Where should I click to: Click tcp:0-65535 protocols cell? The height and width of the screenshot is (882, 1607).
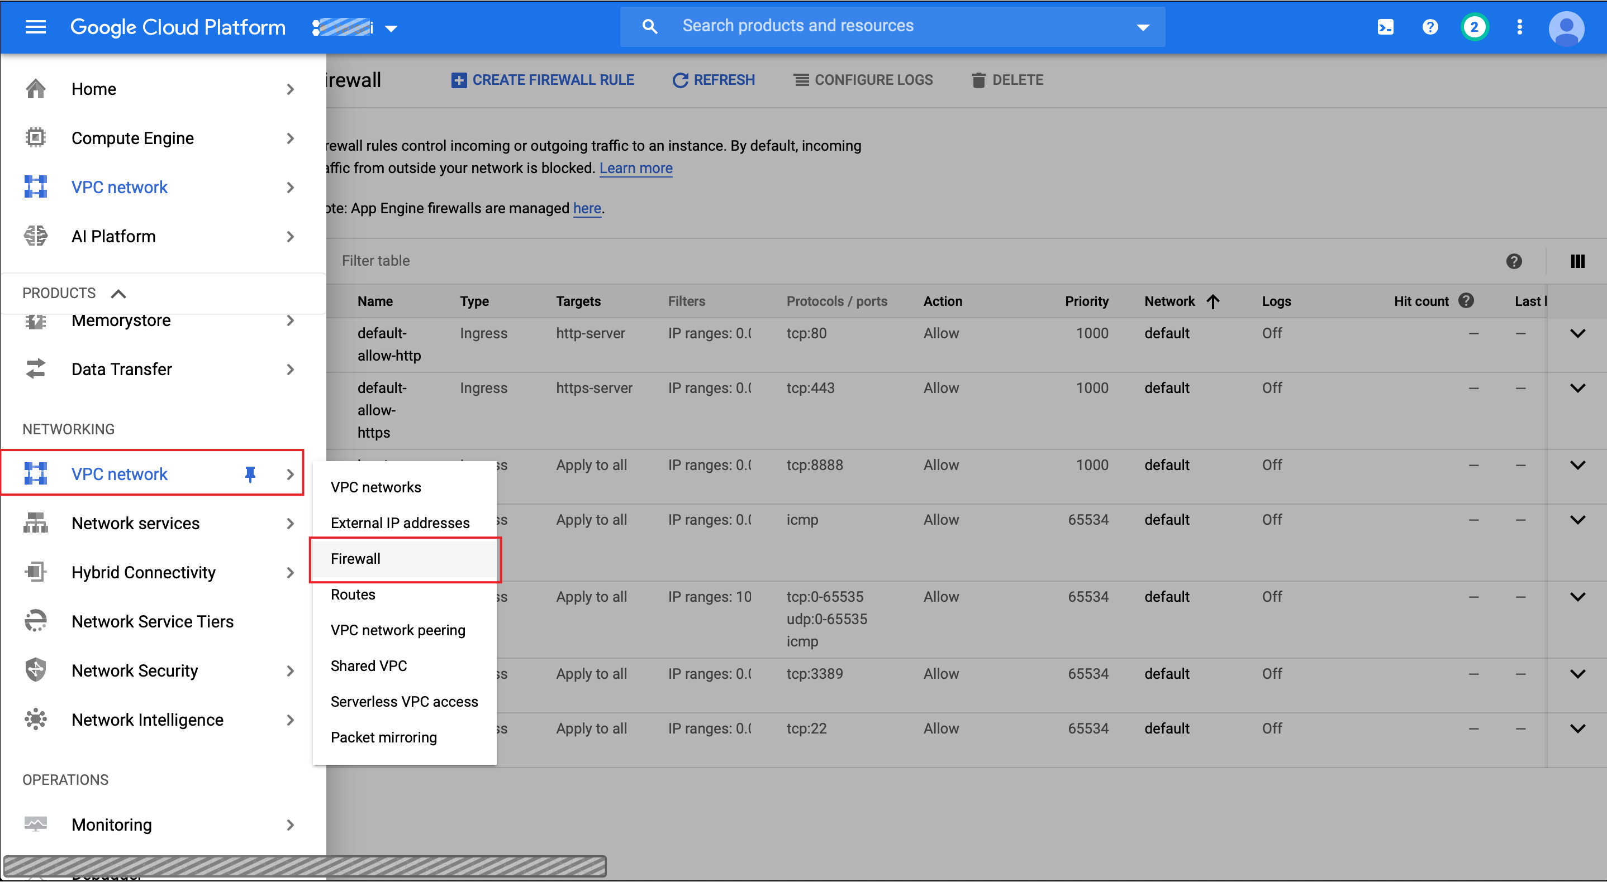tap(825, 597)
